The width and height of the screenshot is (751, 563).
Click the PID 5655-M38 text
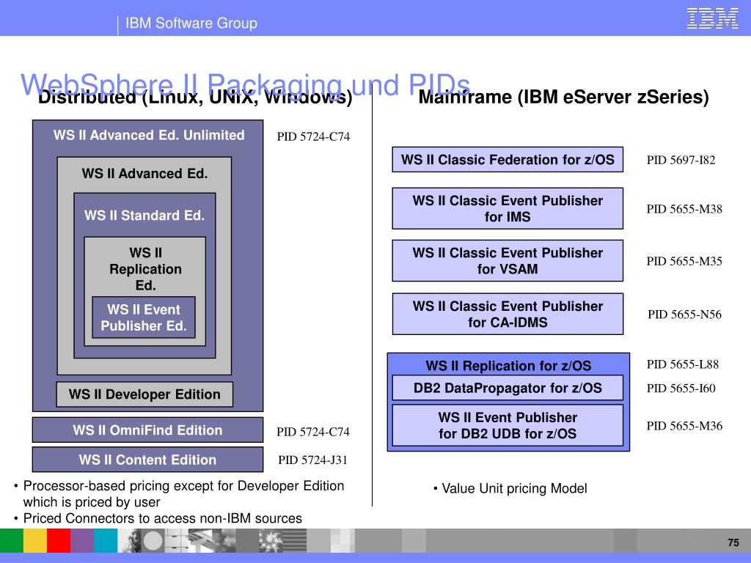684,209
